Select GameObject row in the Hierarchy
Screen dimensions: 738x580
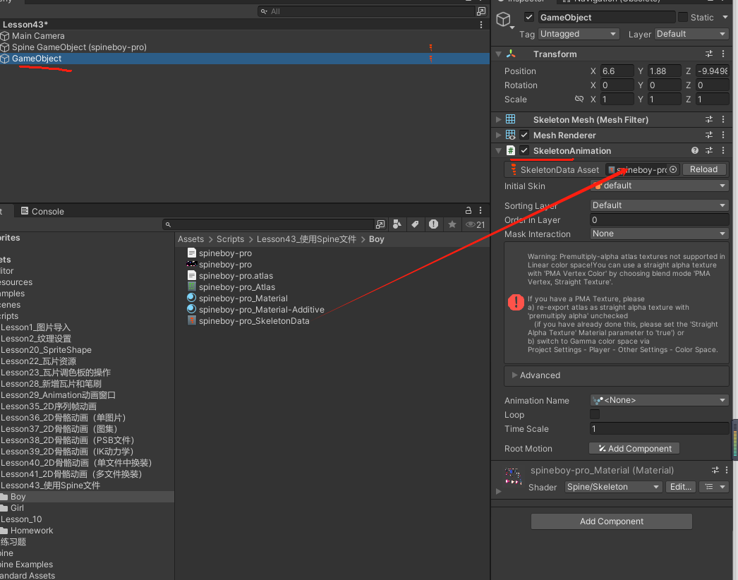tap(245, 59)
